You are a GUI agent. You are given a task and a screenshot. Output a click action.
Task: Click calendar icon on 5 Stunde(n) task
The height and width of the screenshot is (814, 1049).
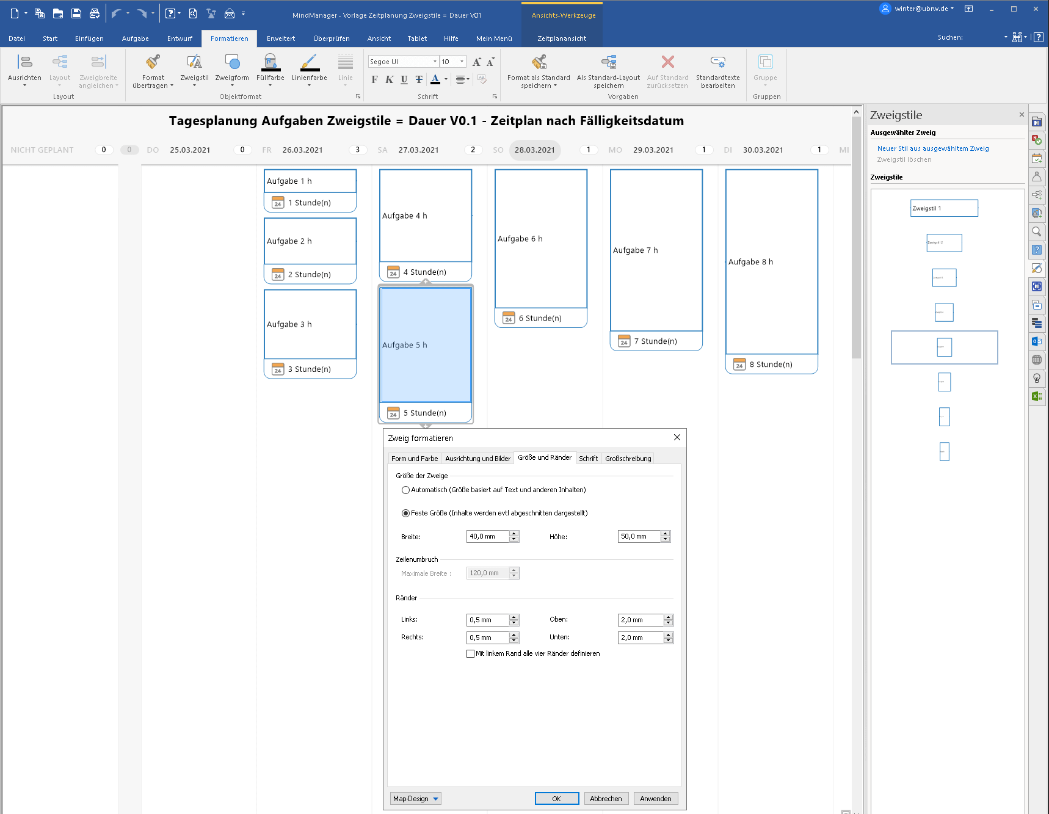[393, 413]
